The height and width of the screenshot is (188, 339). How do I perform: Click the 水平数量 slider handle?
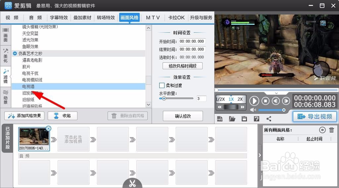[x=164, y=99]
